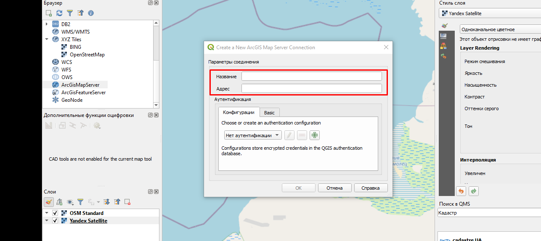The height and width of the screenshot is (241, 541).
Task: Open Histogram tab in Layer Styling
Action: pos(444,46)
